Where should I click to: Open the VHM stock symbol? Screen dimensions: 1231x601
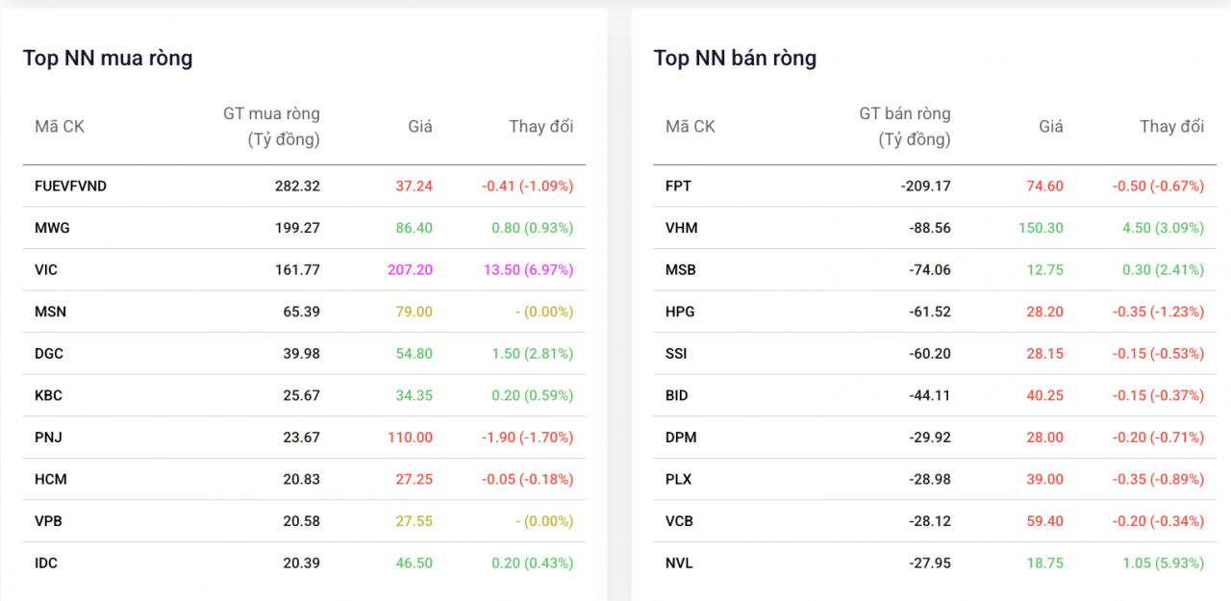click(681, 228)
